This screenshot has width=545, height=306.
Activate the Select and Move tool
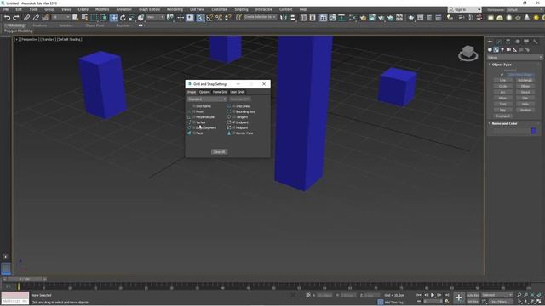113,18
